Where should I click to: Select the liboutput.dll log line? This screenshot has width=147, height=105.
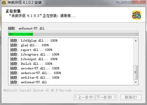tap(34, 59)
